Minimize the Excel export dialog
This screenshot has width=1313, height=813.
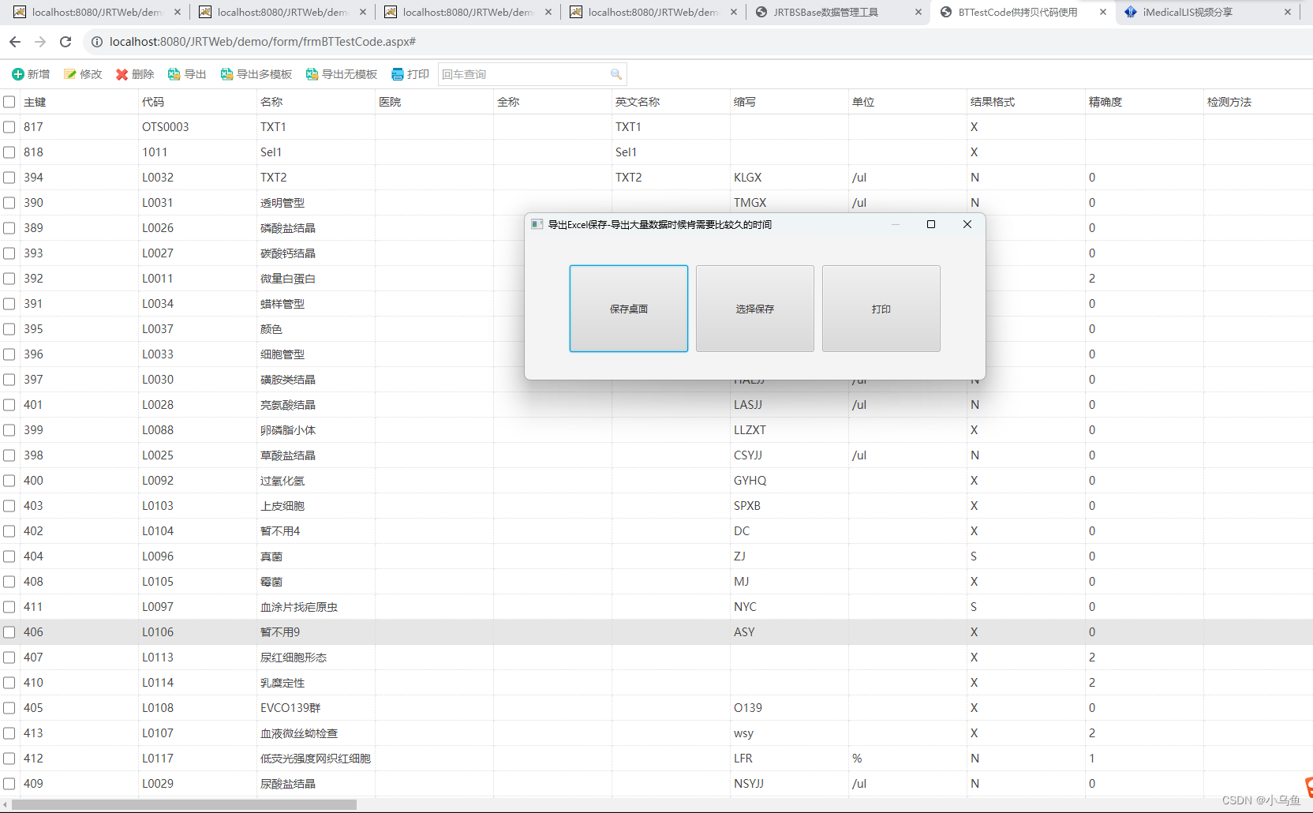click(x=896, y=224)
